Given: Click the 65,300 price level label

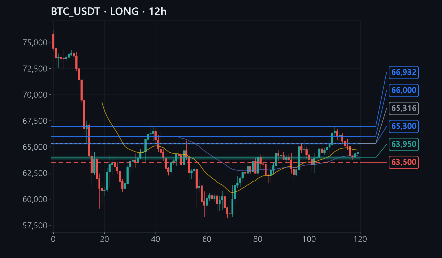Looking at the screenshot, I should tap(404, 126).
